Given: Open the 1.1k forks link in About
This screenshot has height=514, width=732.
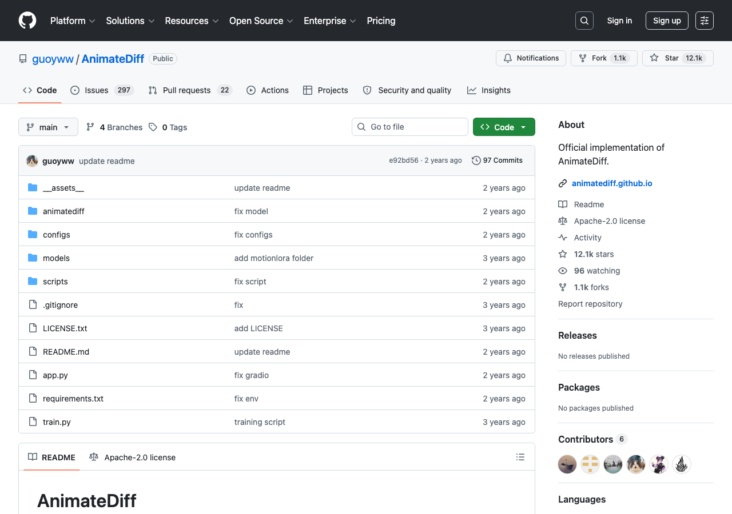Looking at the screenshot, I should [591, 287].
